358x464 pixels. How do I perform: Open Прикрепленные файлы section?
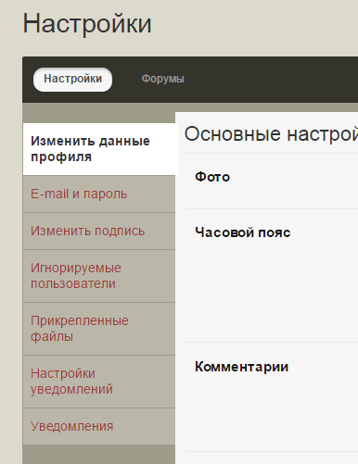pos(99,329)
